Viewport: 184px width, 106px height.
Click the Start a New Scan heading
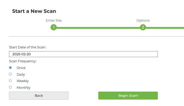[x=34, y=11]
